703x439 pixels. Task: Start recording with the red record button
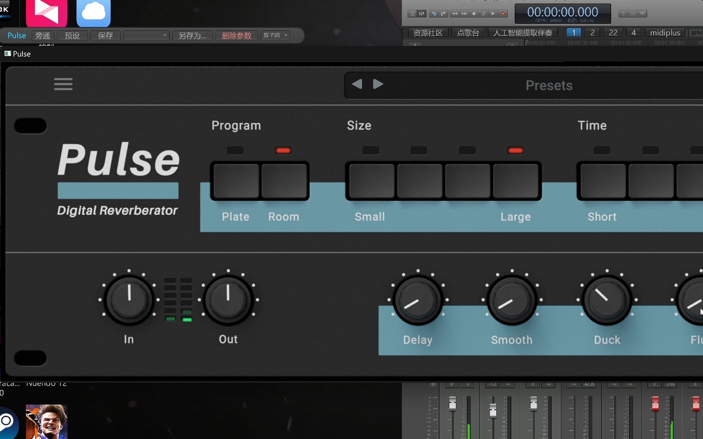(503, 13)
